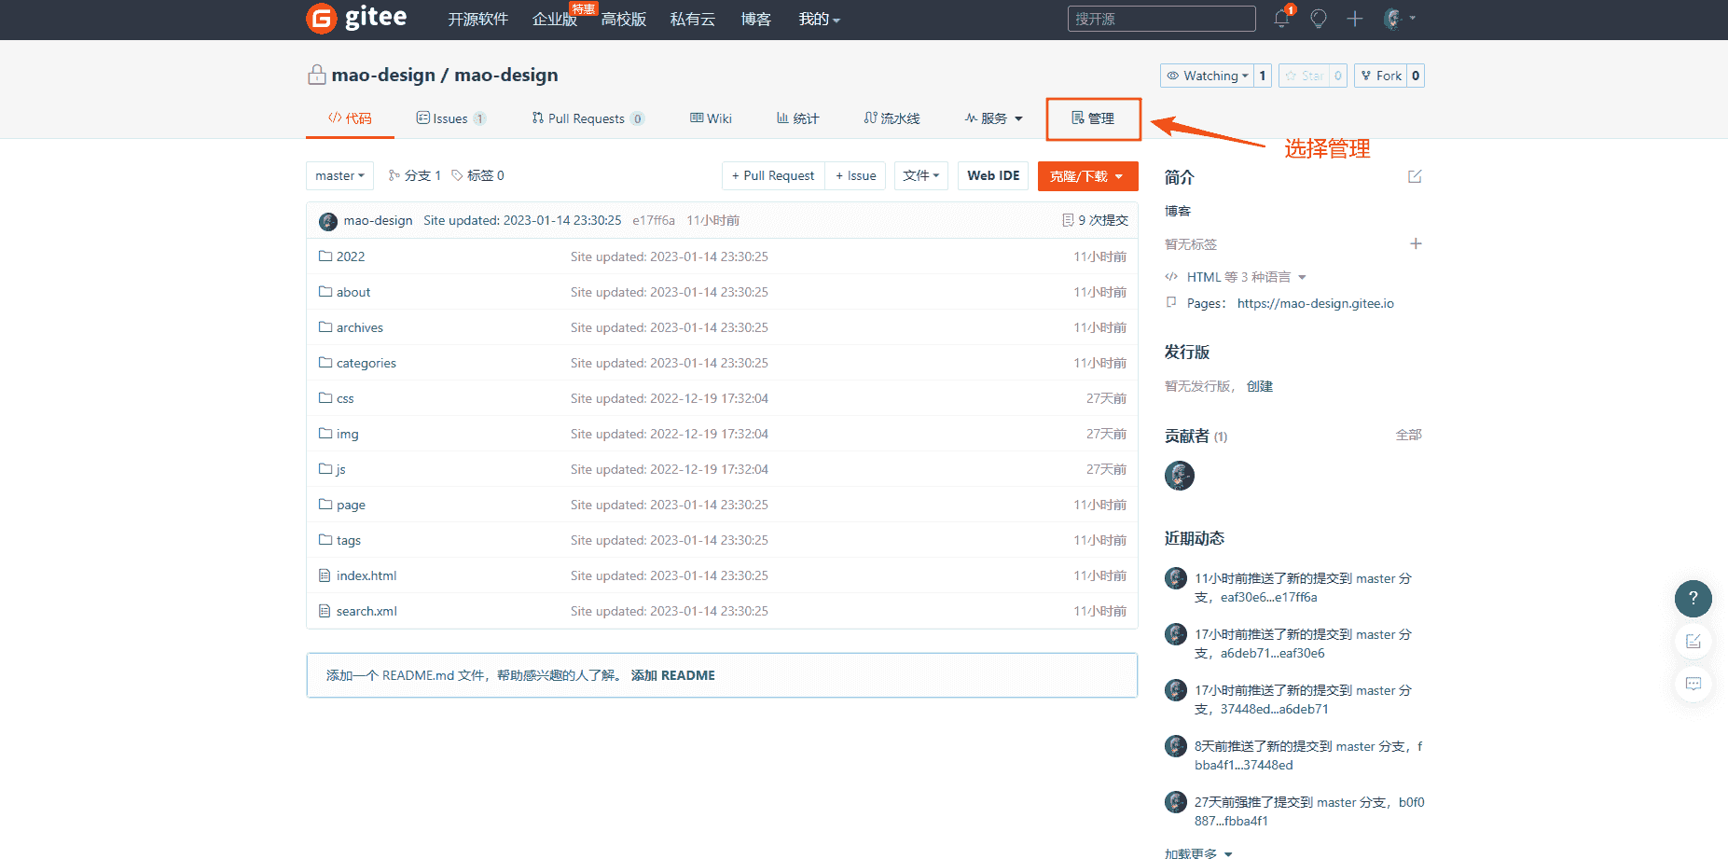Switch to the 管理 tab
Image resolution: width=1728 pixels, height=859 pixels.
click(x=1093, y=118)
